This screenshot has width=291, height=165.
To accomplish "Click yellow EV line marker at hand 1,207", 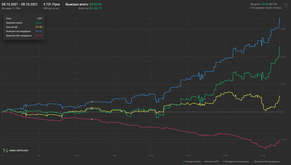I will (x=92, y=108).
